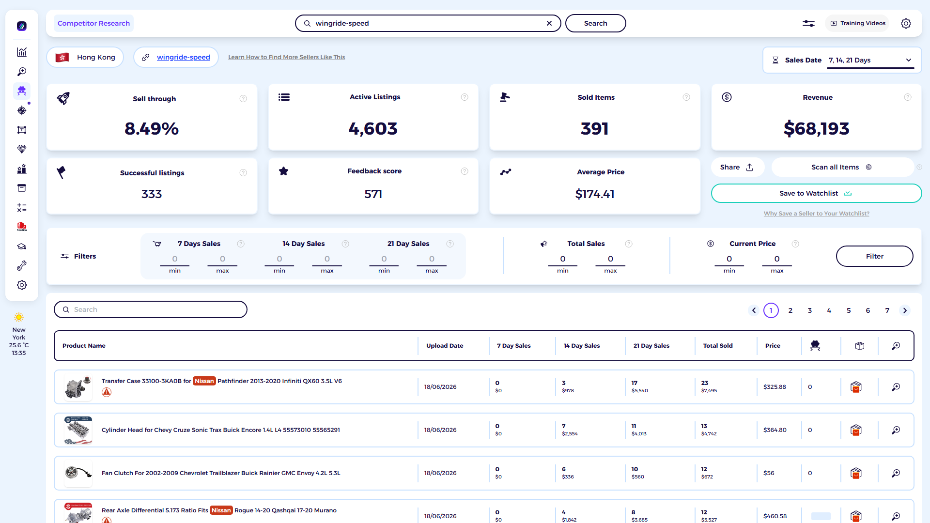Set 7 Days Sales min field

[x=175, y=259]
